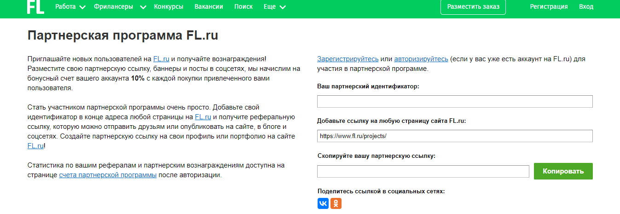The image size is (620, 214).
Task: Click the партнерскую ссылку output field
Action: tap(423, 171)
